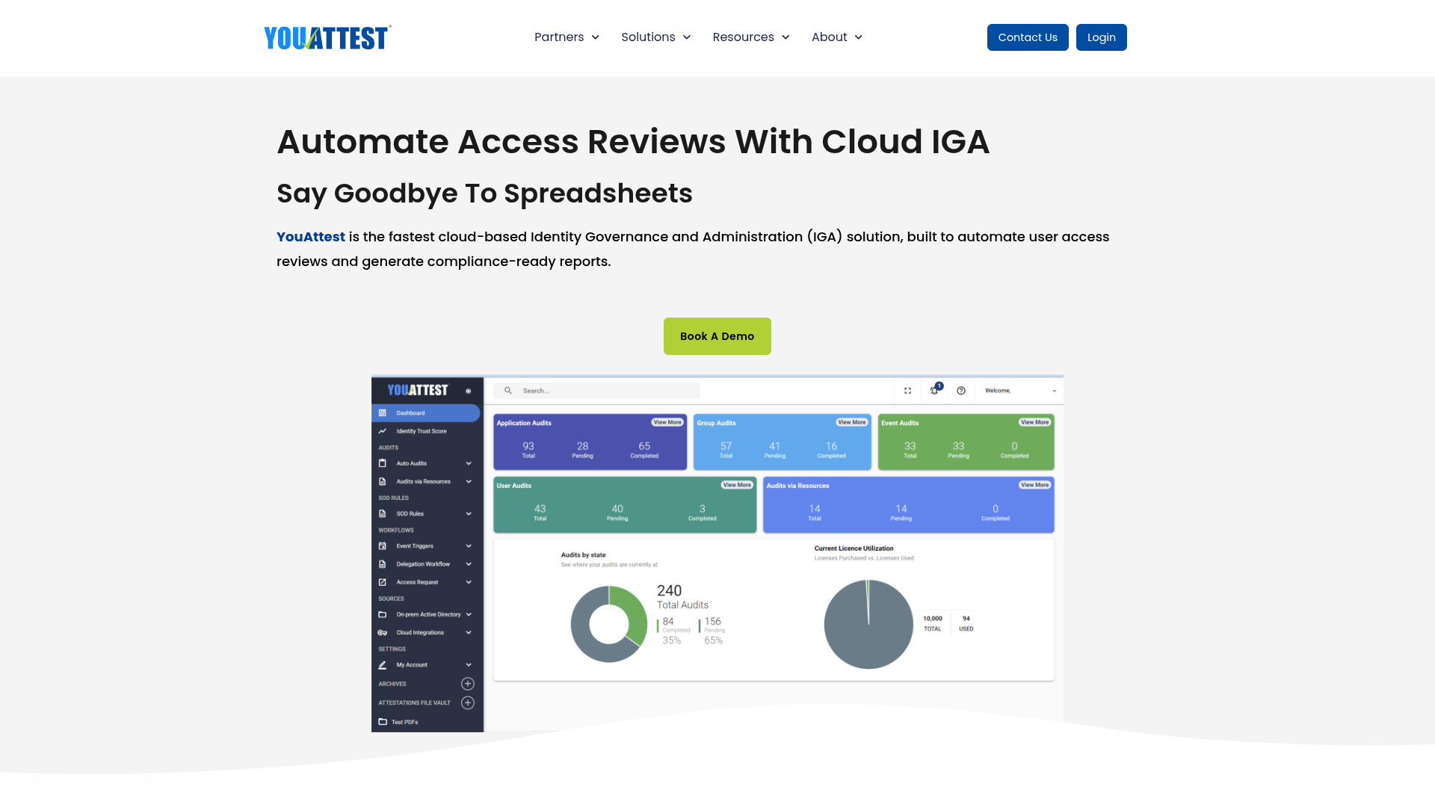1435x807 pixels.
Task: Click the Contact Us button
Action: [x=1028, y=37]
